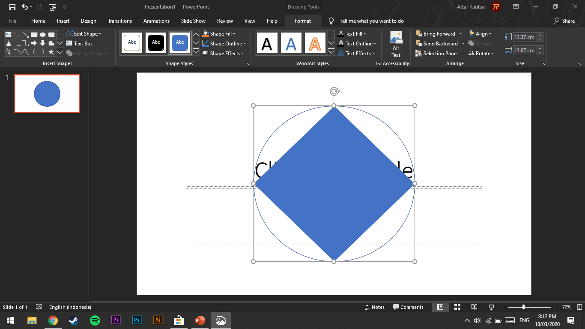Switch to Normal view in status bar

tap(440, 307)
